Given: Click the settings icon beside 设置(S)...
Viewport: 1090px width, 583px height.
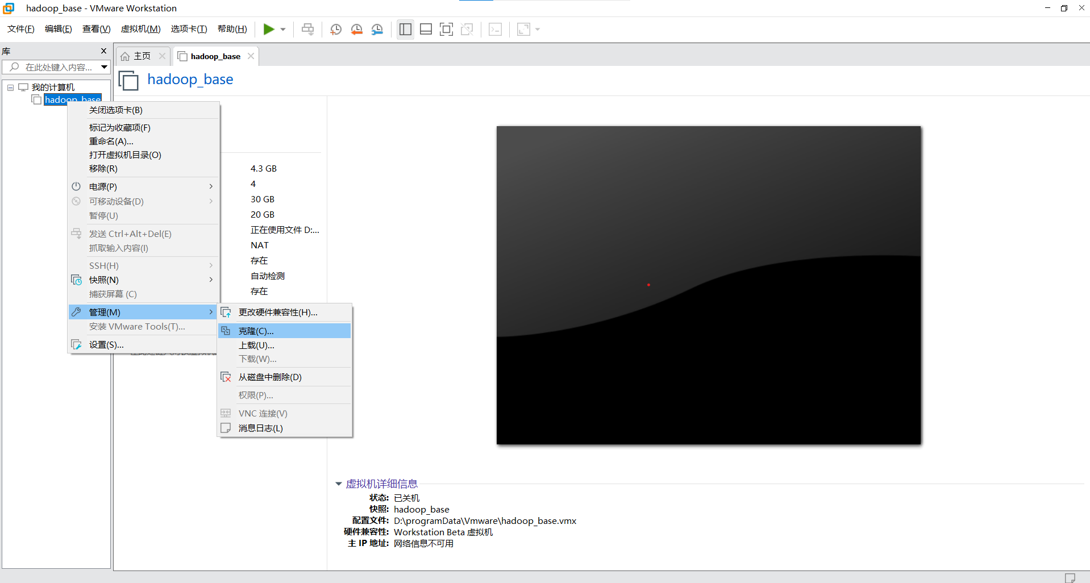Looking at the screenshot, I should click(x=76, y=344).
